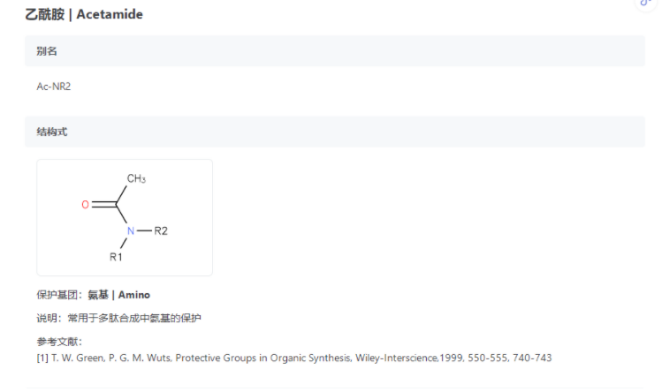Click the blue nitrogen atom in structure
Image resolution: width=662 pixels, height=392 pixels.
[x=131, y=230]
